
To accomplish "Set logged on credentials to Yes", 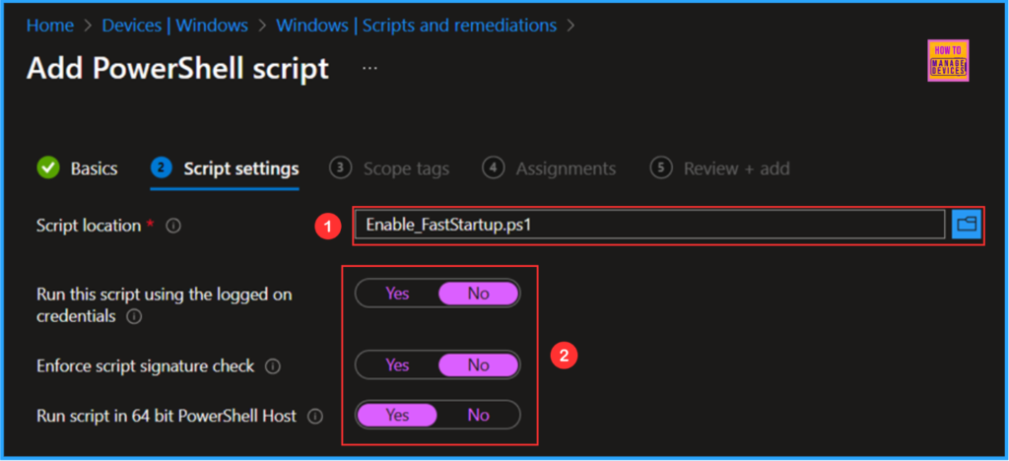I will point(397,294).
